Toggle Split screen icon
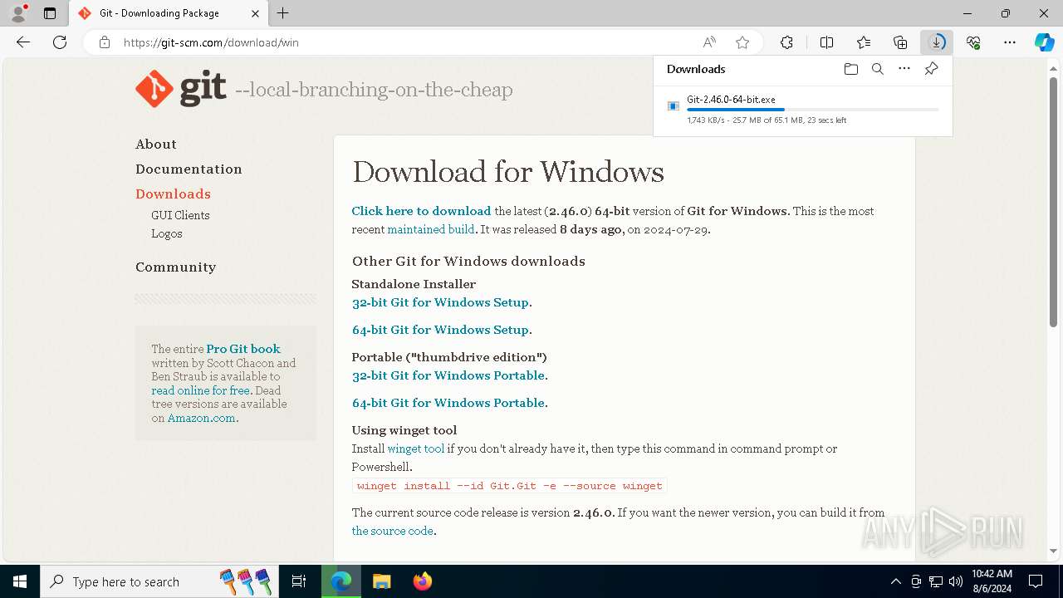This screenshot has width=1063, height=598. coord(826,42)
